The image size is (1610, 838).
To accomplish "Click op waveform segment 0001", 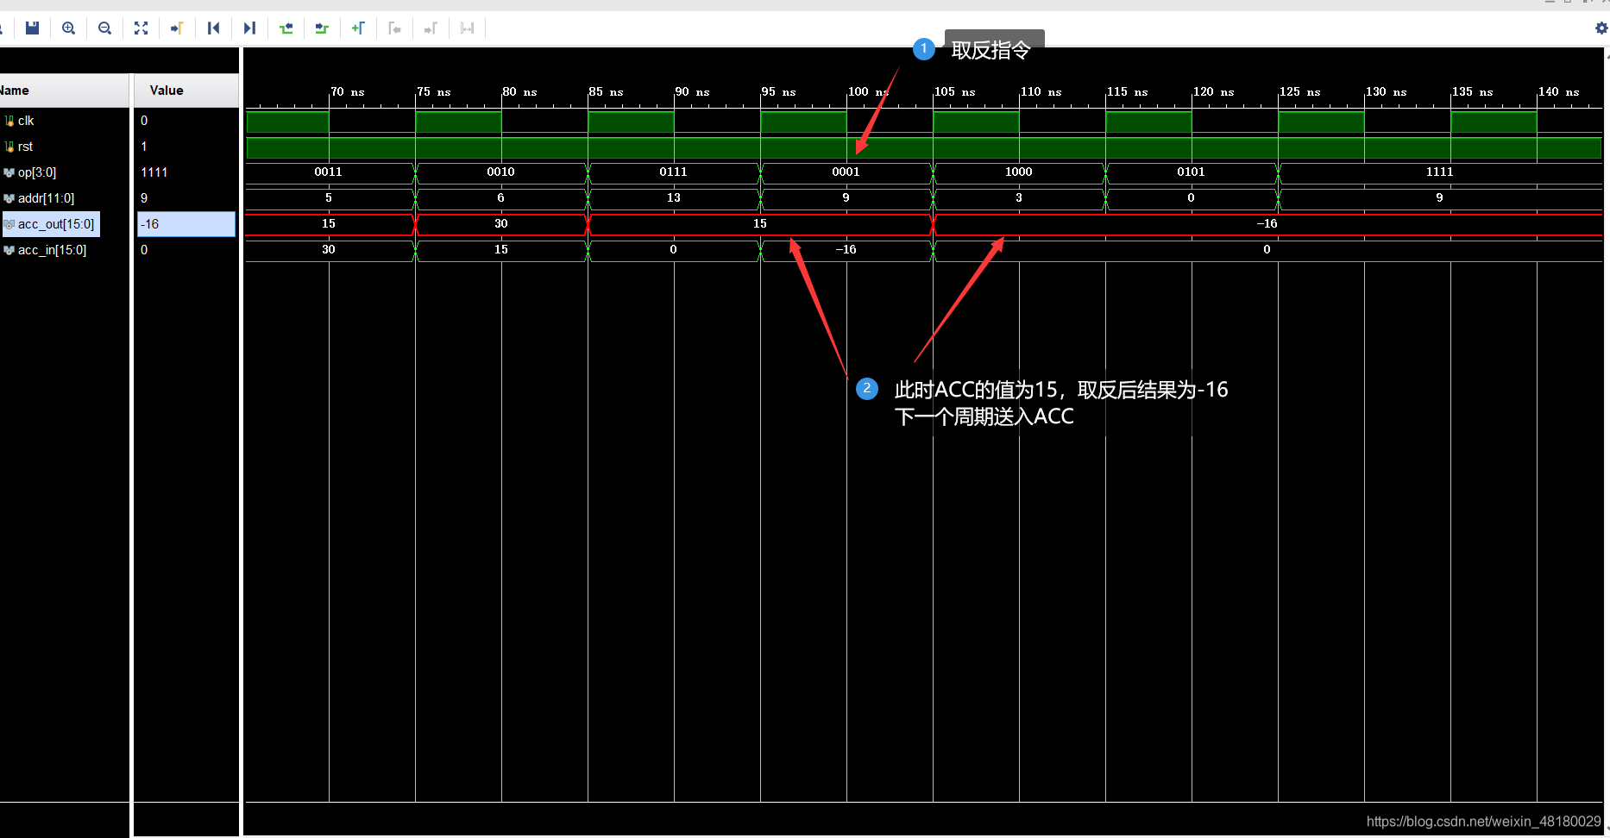I will click(x=846, y=172).
